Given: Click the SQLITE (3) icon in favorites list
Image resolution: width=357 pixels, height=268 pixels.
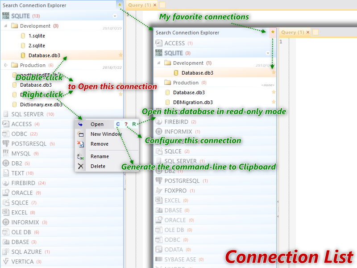Looking at the screenshot, I should tap(159, 53).
